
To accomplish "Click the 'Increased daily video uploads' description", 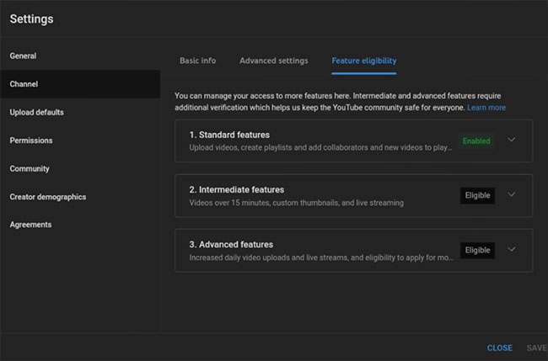I will (321, 257).
